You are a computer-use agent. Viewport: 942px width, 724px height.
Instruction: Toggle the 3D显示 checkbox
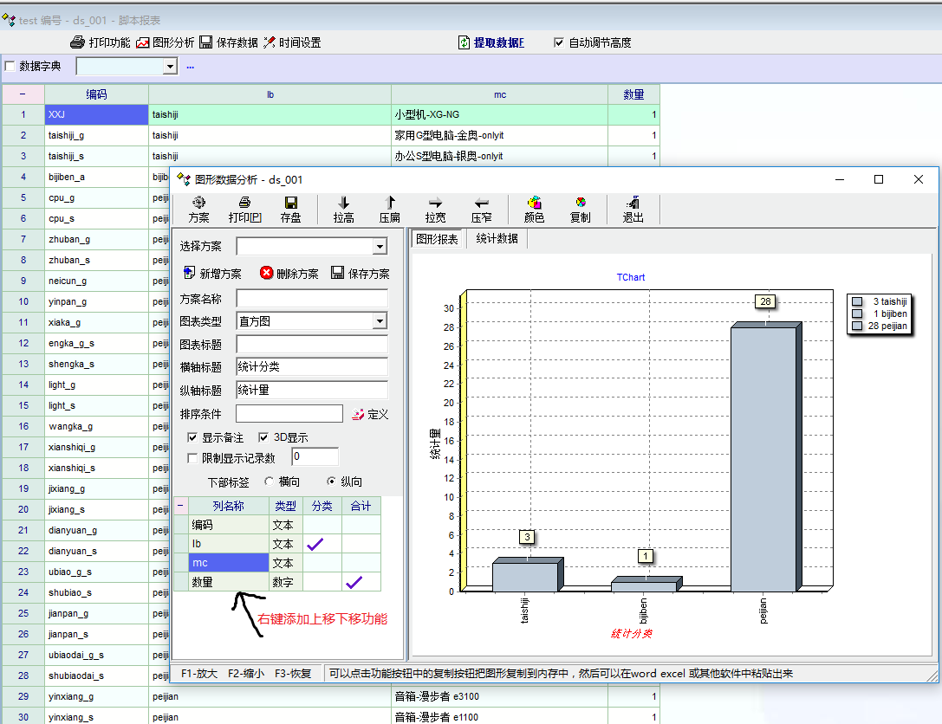click(x=264, y=437)
